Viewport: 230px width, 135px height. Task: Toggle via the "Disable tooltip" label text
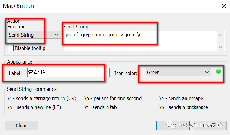coord(30,48)
